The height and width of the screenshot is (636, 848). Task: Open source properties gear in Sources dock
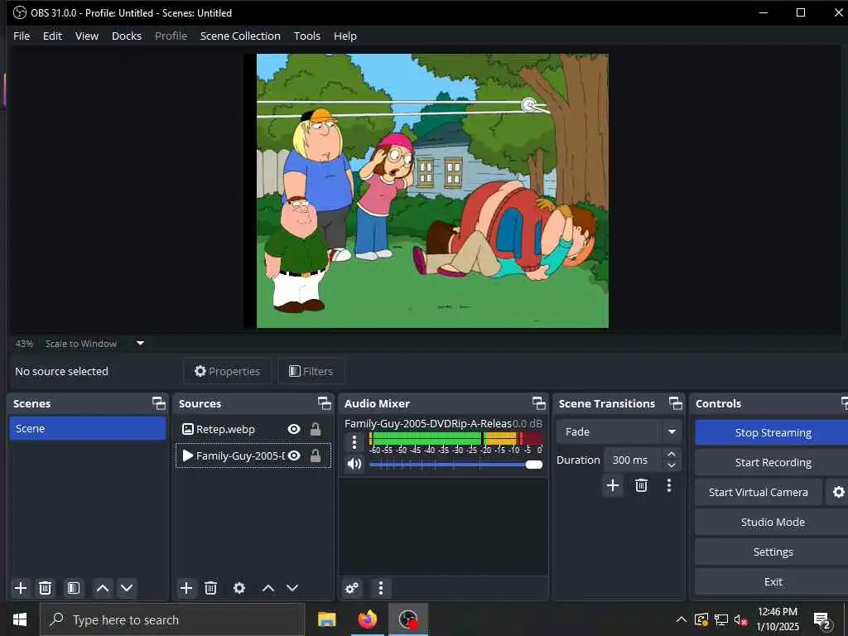coord(239,588)
